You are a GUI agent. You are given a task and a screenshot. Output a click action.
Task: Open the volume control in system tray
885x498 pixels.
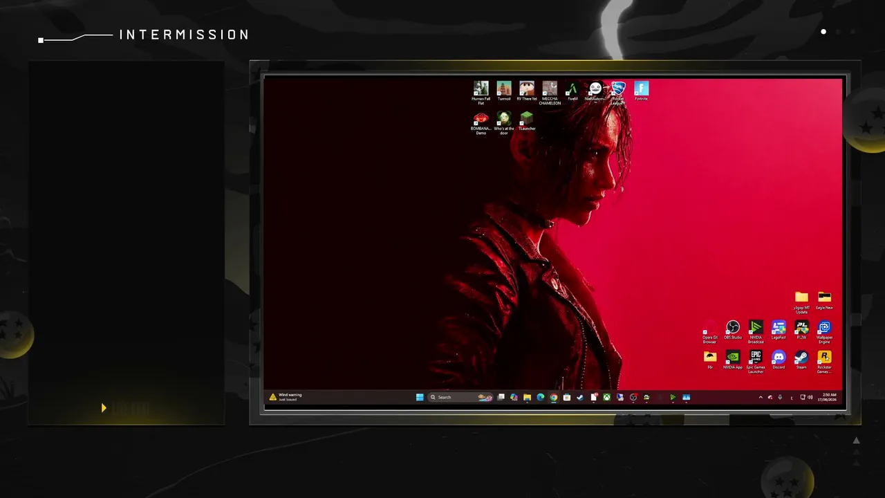810,397
